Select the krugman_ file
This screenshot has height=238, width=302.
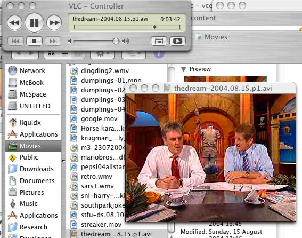click(97, 138)
